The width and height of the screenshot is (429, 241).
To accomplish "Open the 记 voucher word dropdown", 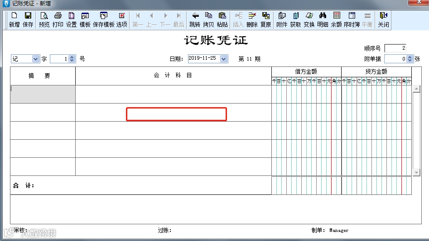I will click(35, 59).
